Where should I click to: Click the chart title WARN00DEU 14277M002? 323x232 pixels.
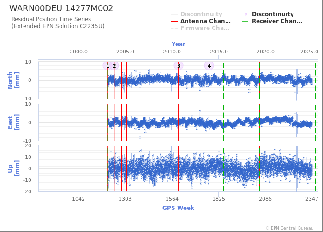coord(61,8)
